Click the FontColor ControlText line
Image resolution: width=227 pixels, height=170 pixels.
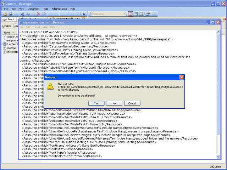[x=62, y=156]
